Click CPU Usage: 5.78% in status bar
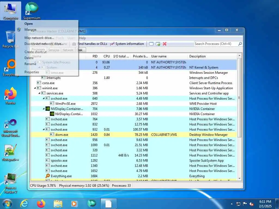The height and width of the screenshot is (209, 279). (x=43, y=186)
